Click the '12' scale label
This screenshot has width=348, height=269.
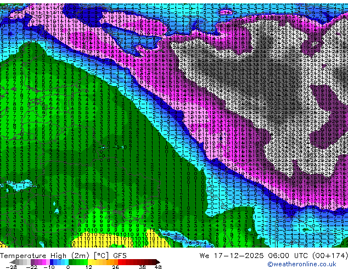tap(89, 267)
